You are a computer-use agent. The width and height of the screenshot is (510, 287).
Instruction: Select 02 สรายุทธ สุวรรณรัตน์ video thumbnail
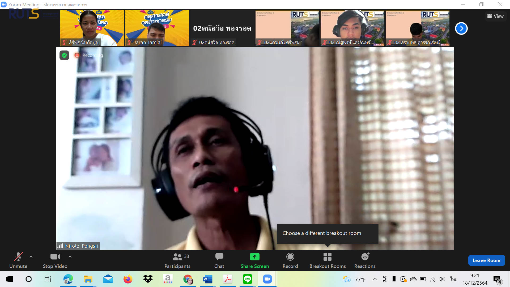tap(418, 28)
